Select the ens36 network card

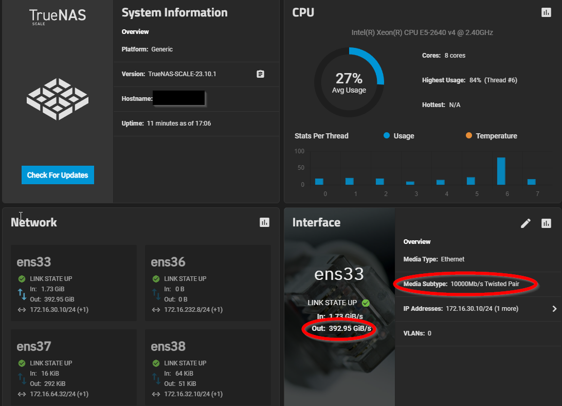(x=208, y=283)
